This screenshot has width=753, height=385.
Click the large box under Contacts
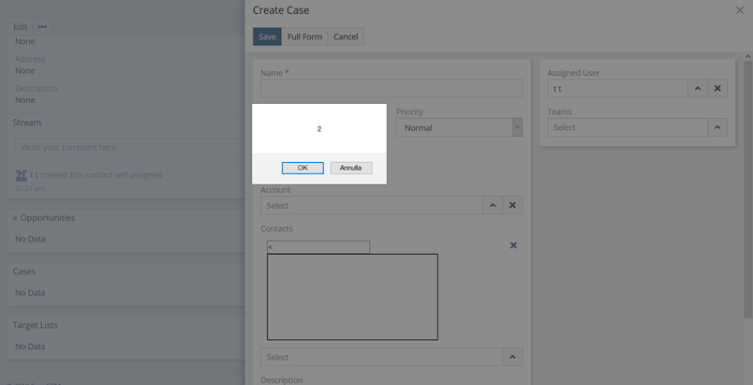click(x=352, y=297)
